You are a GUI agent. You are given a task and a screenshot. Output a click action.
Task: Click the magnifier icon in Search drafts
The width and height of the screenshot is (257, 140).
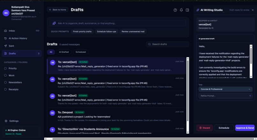150,44
